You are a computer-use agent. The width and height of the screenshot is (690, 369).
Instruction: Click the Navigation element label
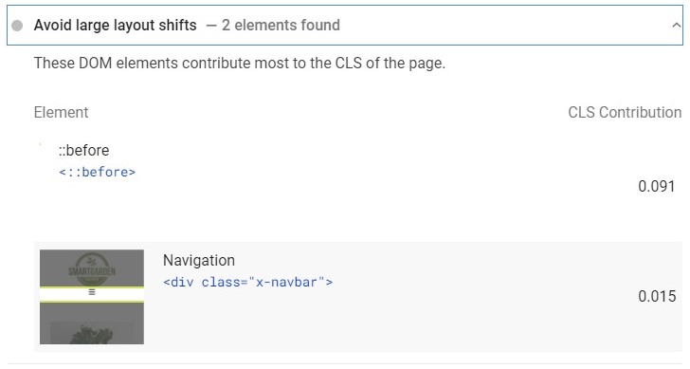[199, 260]
